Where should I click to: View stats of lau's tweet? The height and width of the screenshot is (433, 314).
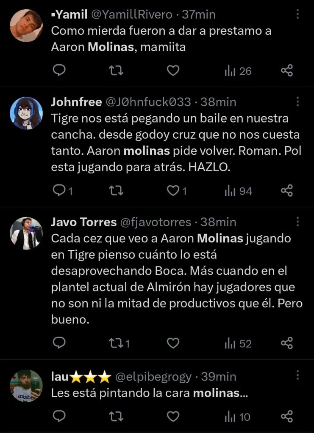pos(237,417)
